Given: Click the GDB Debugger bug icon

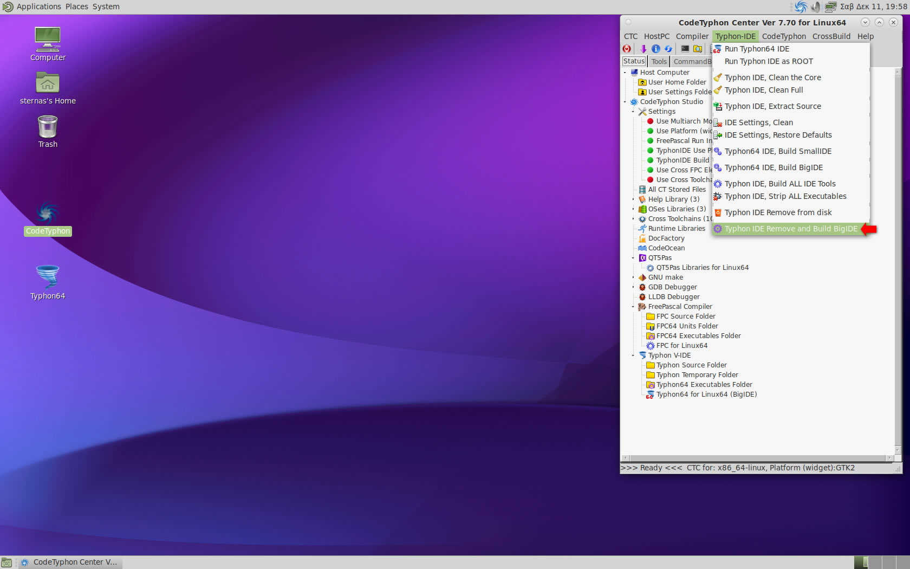Looking at the screenshot, I should [642, 287].
